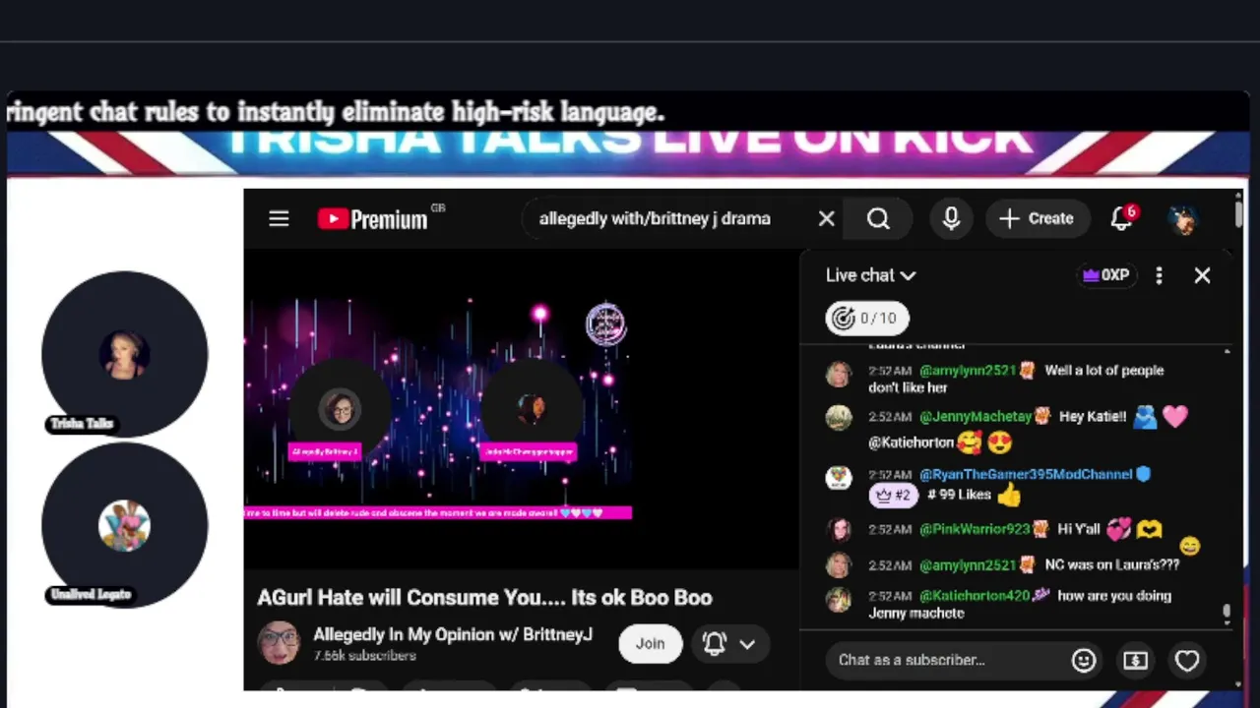Click the live chat scrollbar
Viewport: 1260px width, 708px height.
(1227, 482)
